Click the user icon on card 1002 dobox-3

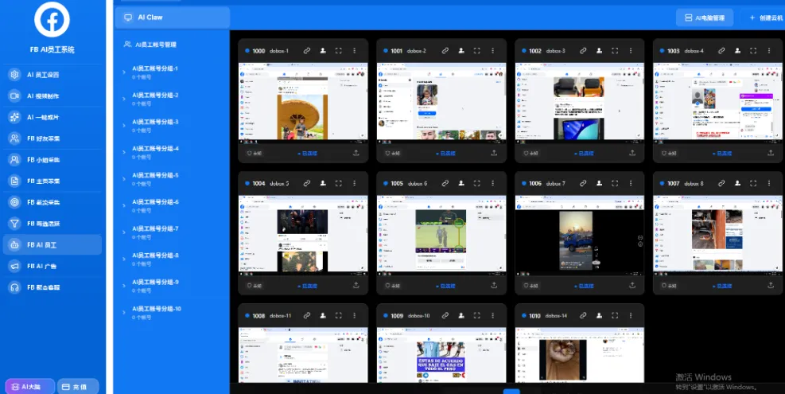599,51
